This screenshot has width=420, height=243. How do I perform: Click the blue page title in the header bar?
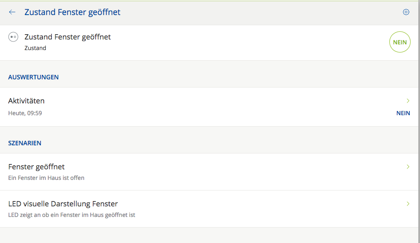(x=72, y=12)
